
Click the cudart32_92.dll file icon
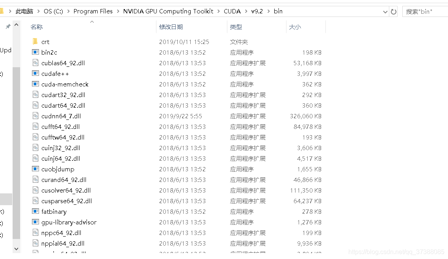coord(35,95)
